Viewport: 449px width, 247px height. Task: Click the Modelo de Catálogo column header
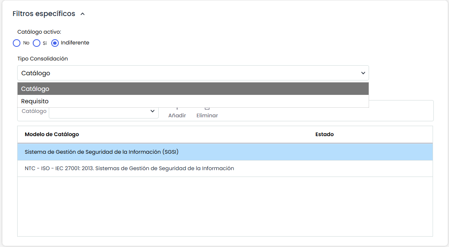pos(52,135)
